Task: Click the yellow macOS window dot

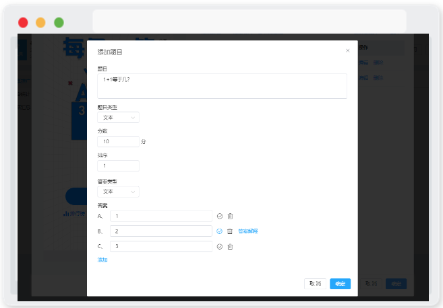Action: coord(40,23)
